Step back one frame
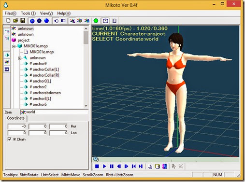Image resolution: width=245 pixels, height=182 pixels. (119, 166)
